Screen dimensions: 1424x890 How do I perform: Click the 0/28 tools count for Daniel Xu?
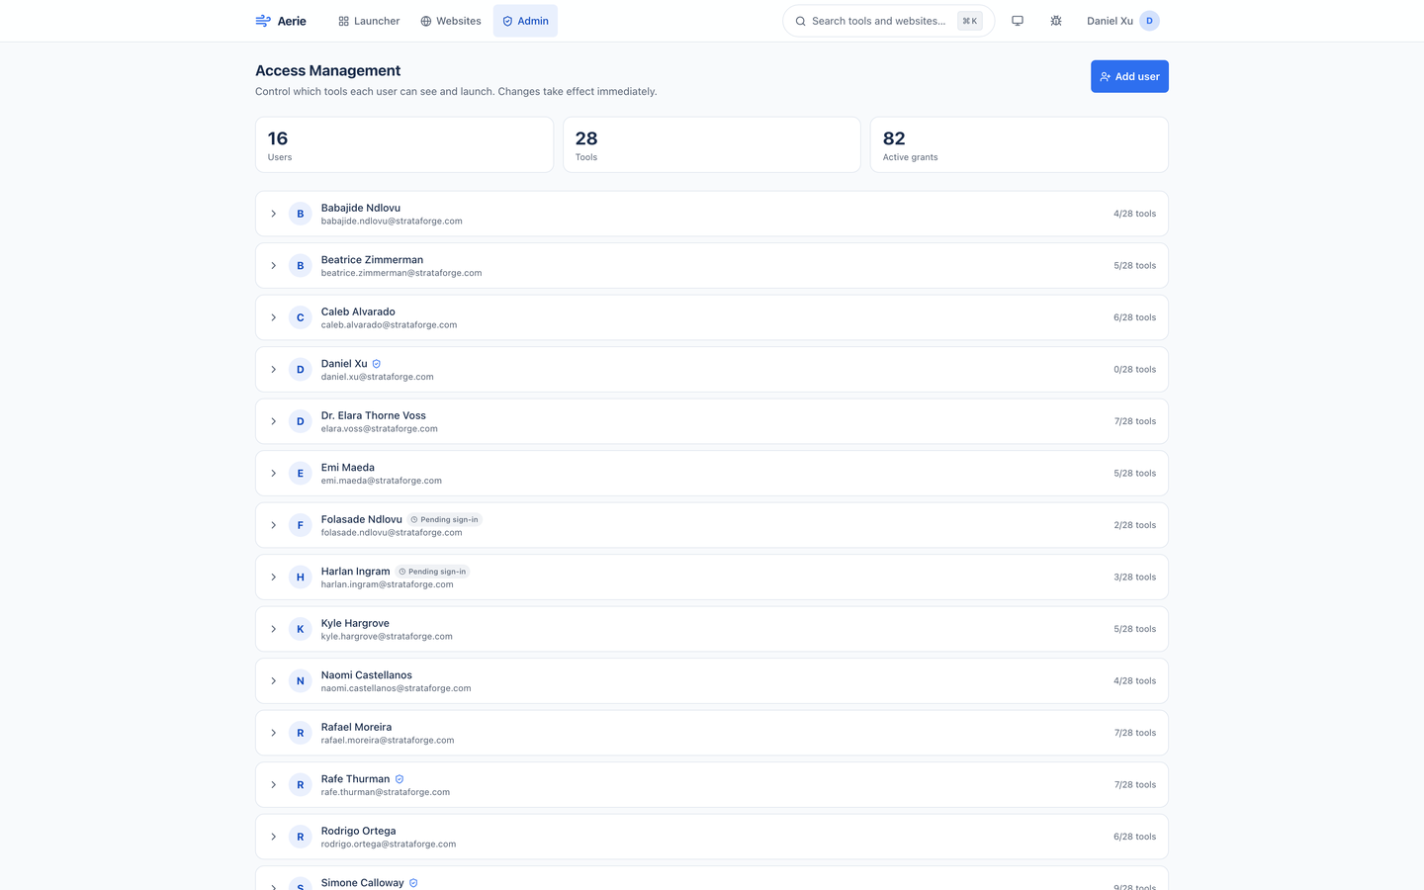click(x=1135, y=370)
